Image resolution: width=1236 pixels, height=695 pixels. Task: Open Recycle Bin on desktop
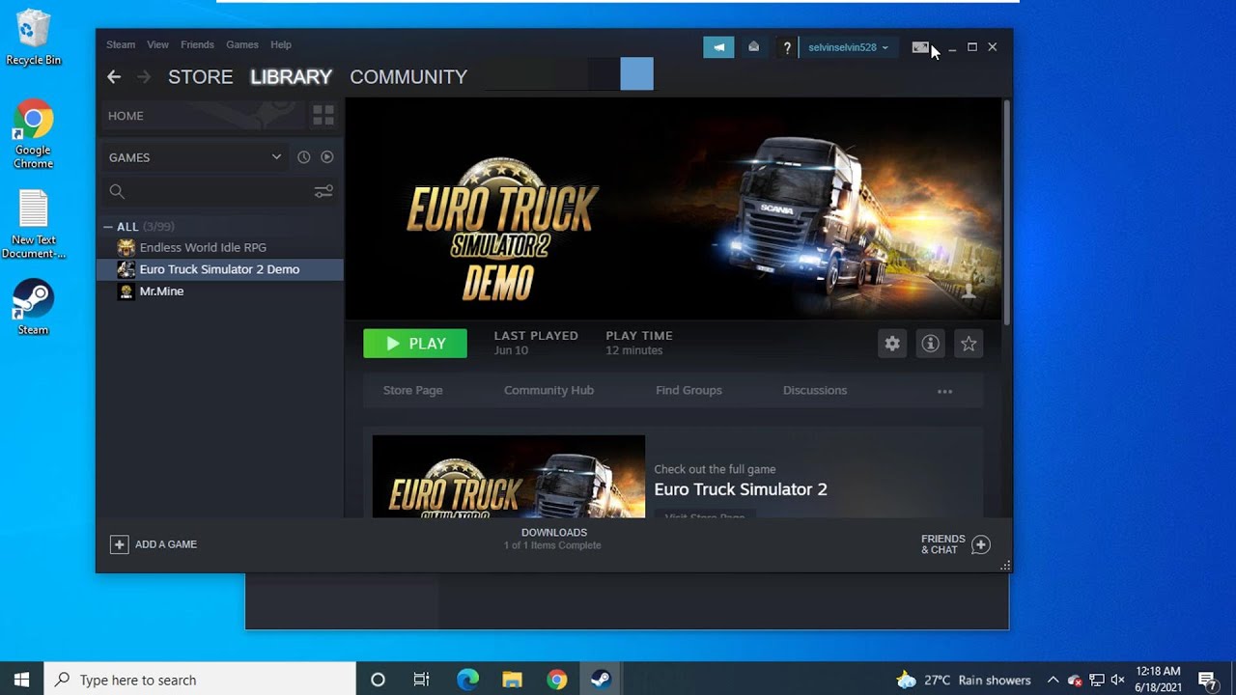pyautogui.click(x=33, y=39)
